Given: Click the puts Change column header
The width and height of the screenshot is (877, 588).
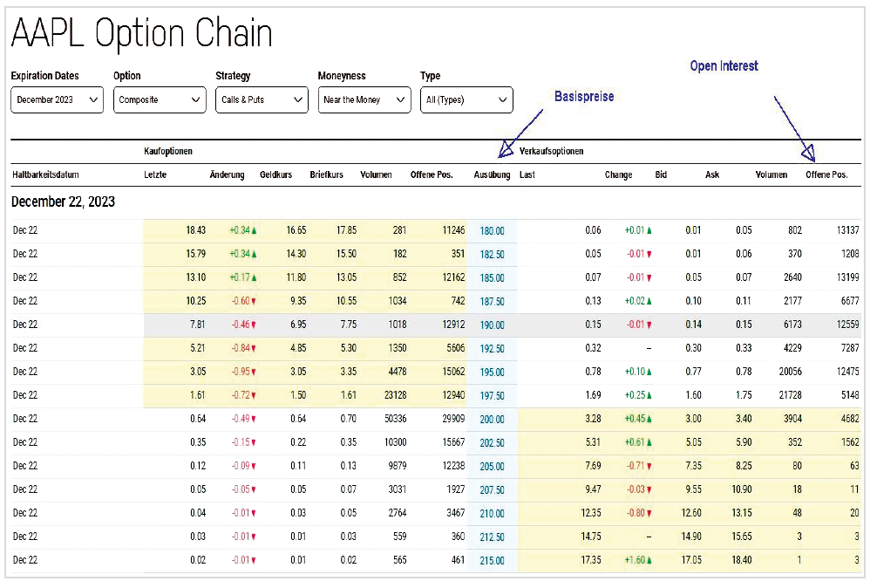Looking at the screenshot, I should [618, 174].
